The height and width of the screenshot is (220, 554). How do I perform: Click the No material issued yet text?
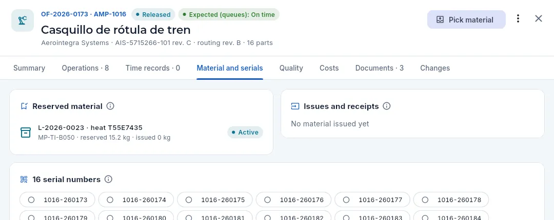point(330,124)
